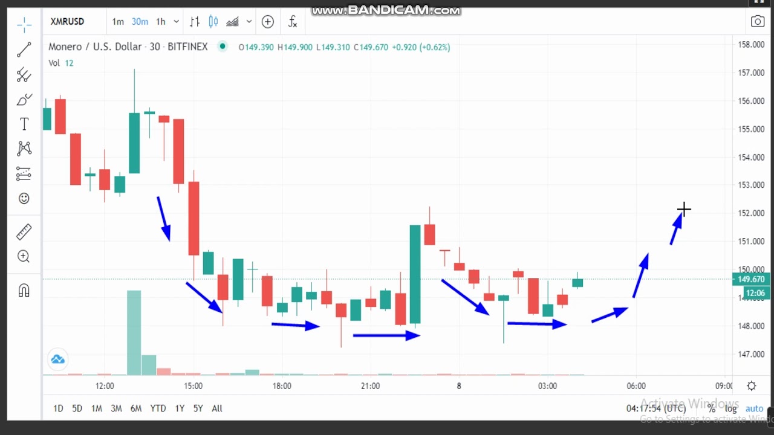This screenshot has height=435, width=774.
Task: Toggle percent scale mode
Action: tap(711, 408)
